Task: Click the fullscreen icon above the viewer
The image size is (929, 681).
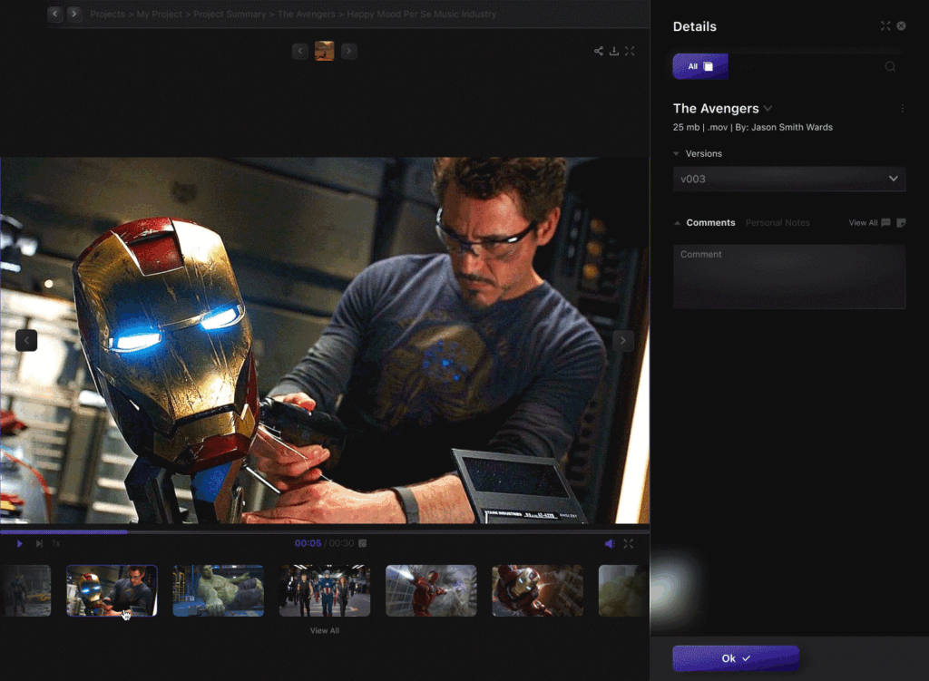Action: coord(630,51)
